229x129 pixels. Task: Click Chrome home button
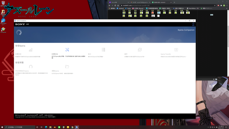(118, 5)
